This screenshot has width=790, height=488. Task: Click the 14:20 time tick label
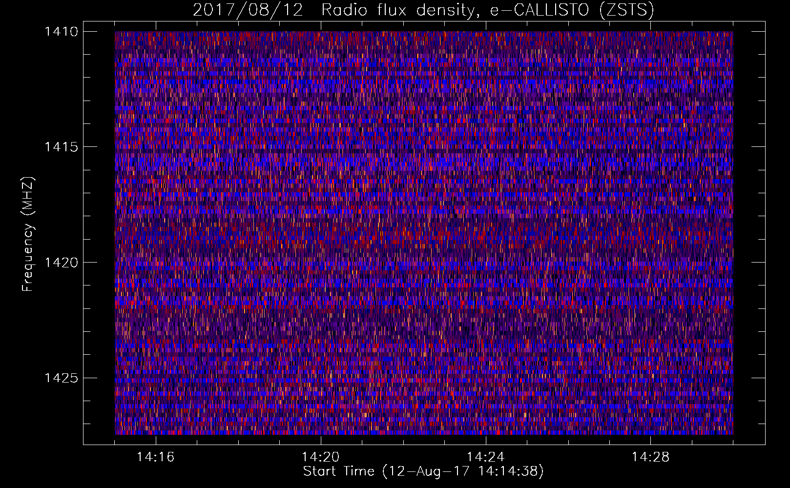(321, 457)
